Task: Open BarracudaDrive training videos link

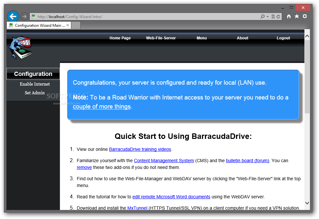Action: pos(140,149)
